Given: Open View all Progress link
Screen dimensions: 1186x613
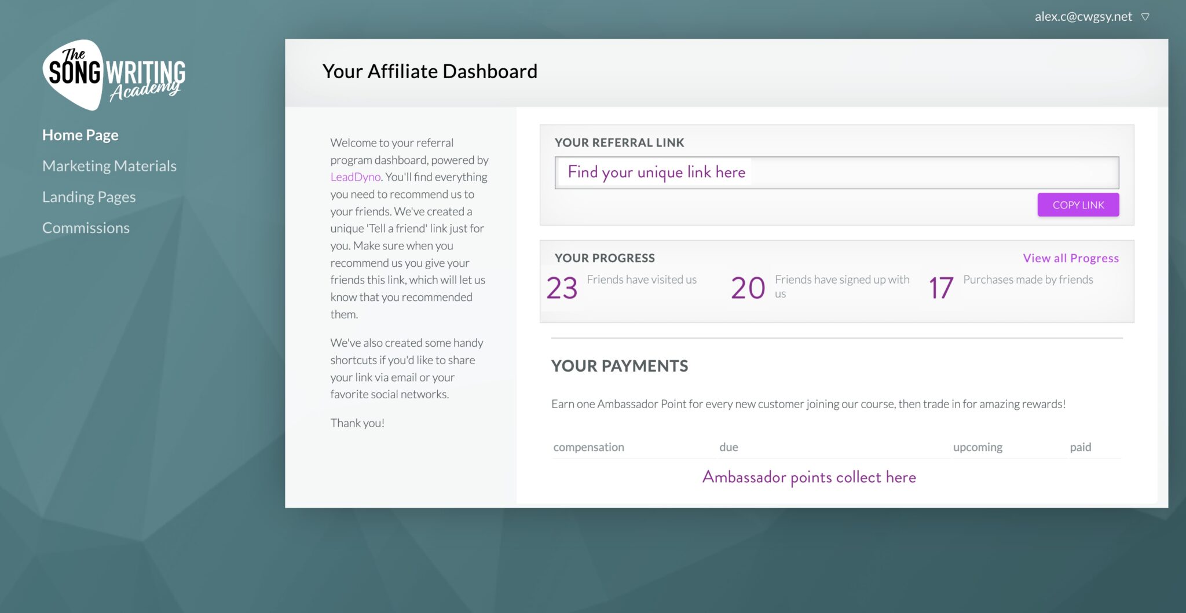Looking at the screenshot, I should [x=1070, y=258].
